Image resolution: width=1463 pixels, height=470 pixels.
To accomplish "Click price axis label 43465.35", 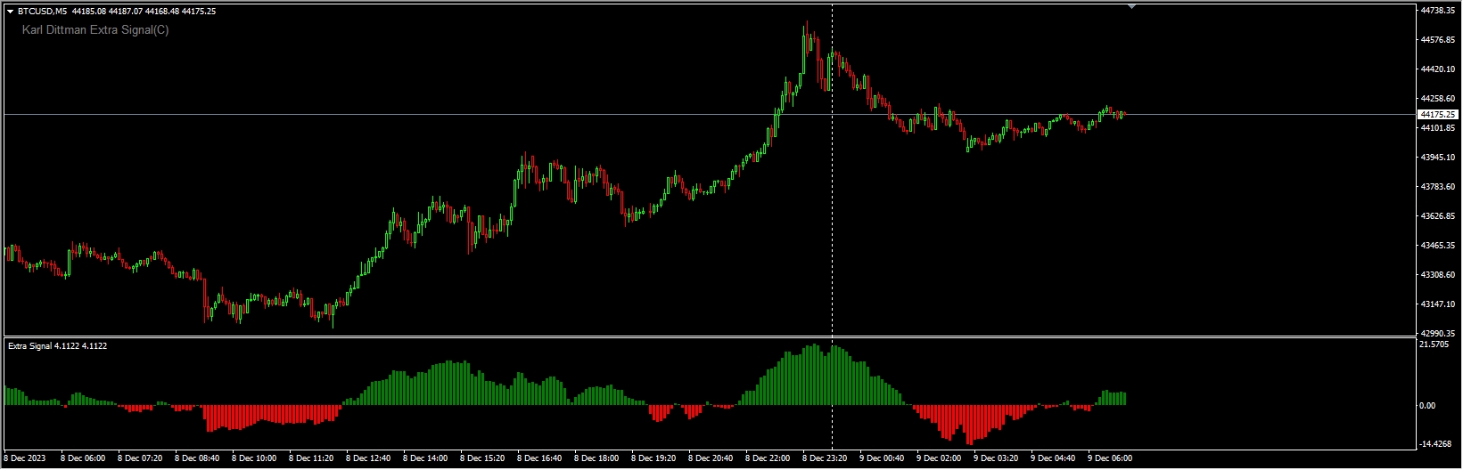I will click(x=1437, y=246).
